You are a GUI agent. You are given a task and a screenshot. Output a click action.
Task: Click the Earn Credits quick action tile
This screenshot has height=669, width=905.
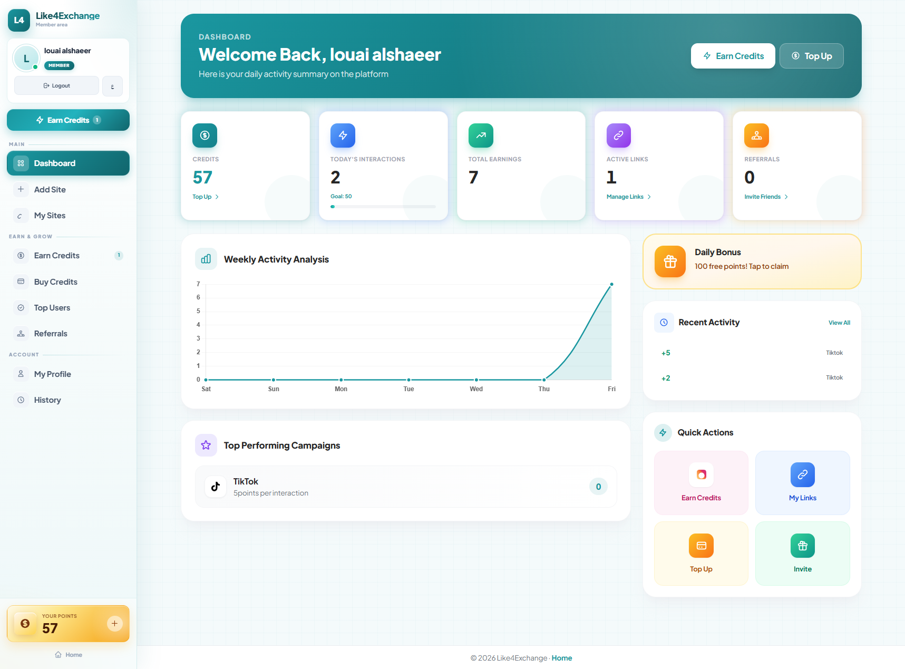point(701,483)
